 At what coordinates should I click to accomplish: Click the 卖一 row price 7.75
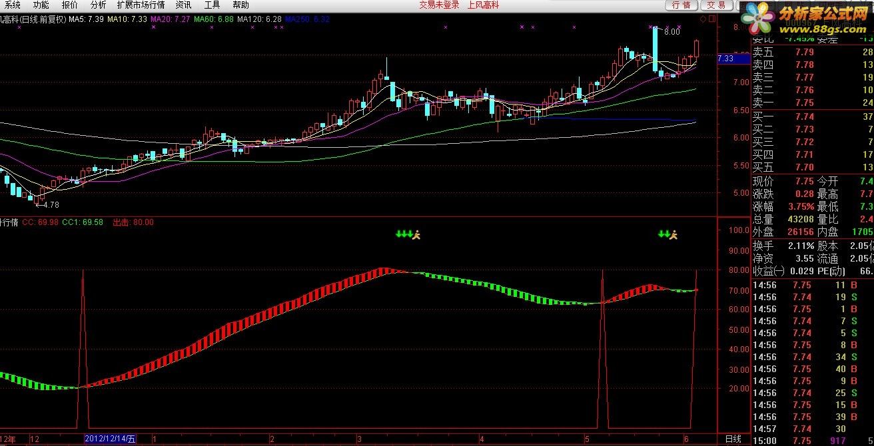pos(804,103)
